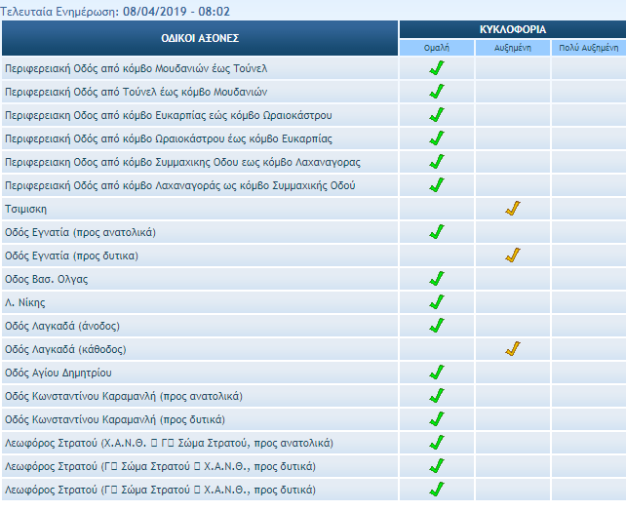This screenshot has width=626, height=511.
Task: Click the ΟΔΙΚΟΙ ΑΞΟΝΕΣ table header
Action: coord(200,38)
